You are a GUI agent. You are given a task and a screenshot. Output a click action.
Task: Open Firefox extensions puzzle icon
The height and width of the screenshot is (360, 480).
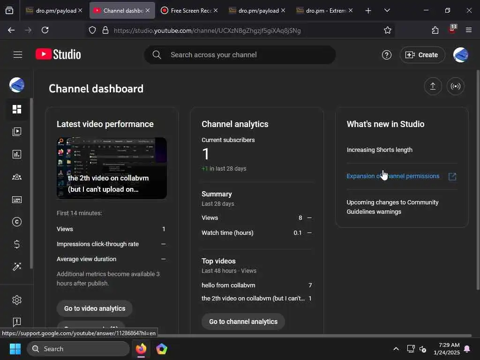(x=435, y=30)
